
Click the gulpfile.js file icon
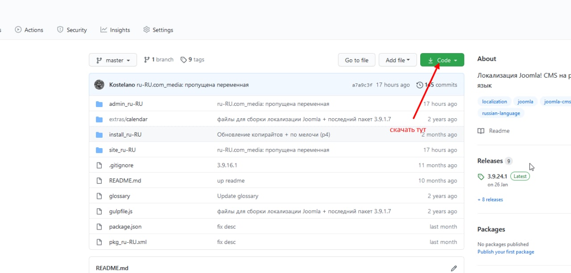click(x=99, y=211)
